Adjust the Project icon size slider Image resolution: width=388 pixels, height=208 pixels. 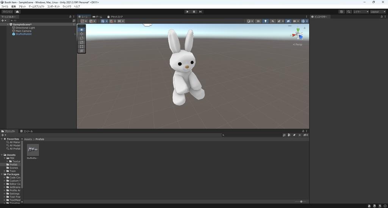301,202
